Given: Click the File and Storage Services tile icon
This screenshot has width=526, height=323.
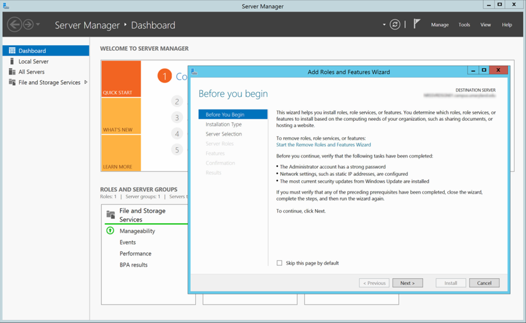Looking at the screenshot, I should coord(111,214).
